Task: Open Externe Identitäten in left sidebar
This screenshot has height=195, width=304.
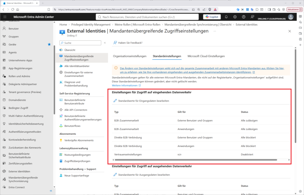Action: 19,172
